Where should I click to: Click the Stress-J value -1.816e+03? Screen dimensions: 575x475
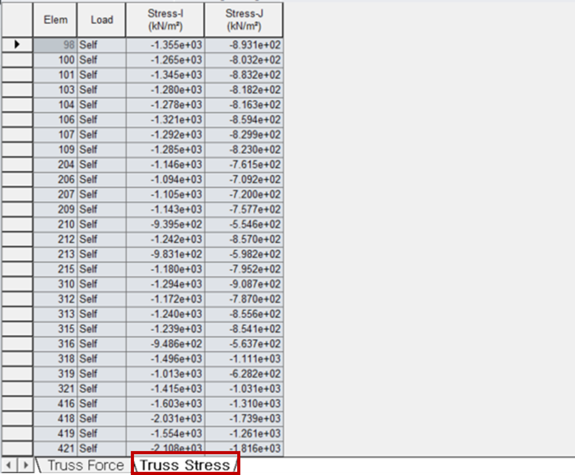243,448
